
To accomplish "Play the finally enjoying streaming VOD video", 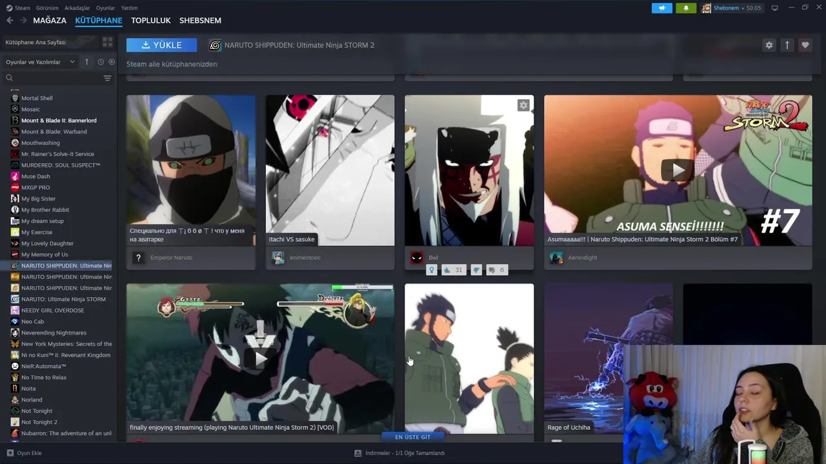I will click(260, 358).
